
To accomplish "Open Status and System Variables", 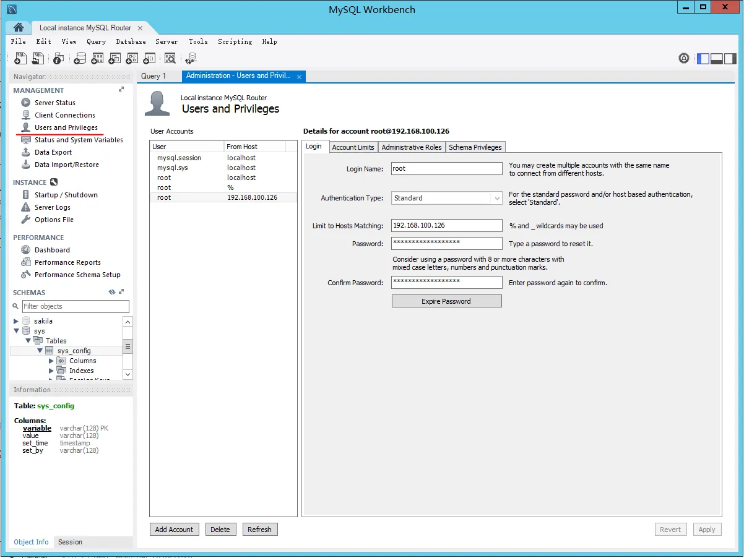I will pyautogui.click(x=79, y=140).
